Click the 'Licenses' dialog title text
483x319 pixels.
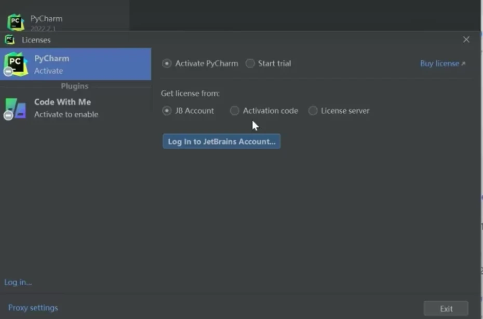[x=36, y=40]
